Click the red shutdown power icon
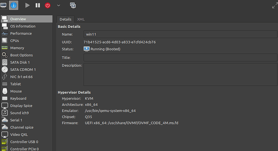Screen dimensions: 278x151 tap(48, 5)
